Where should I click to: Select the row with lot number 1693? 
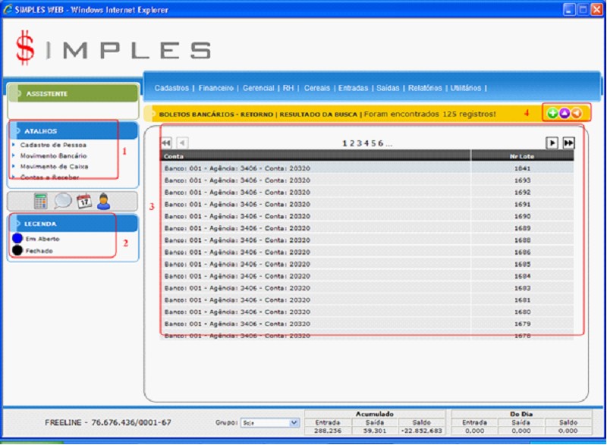click(x=367, y=180)
